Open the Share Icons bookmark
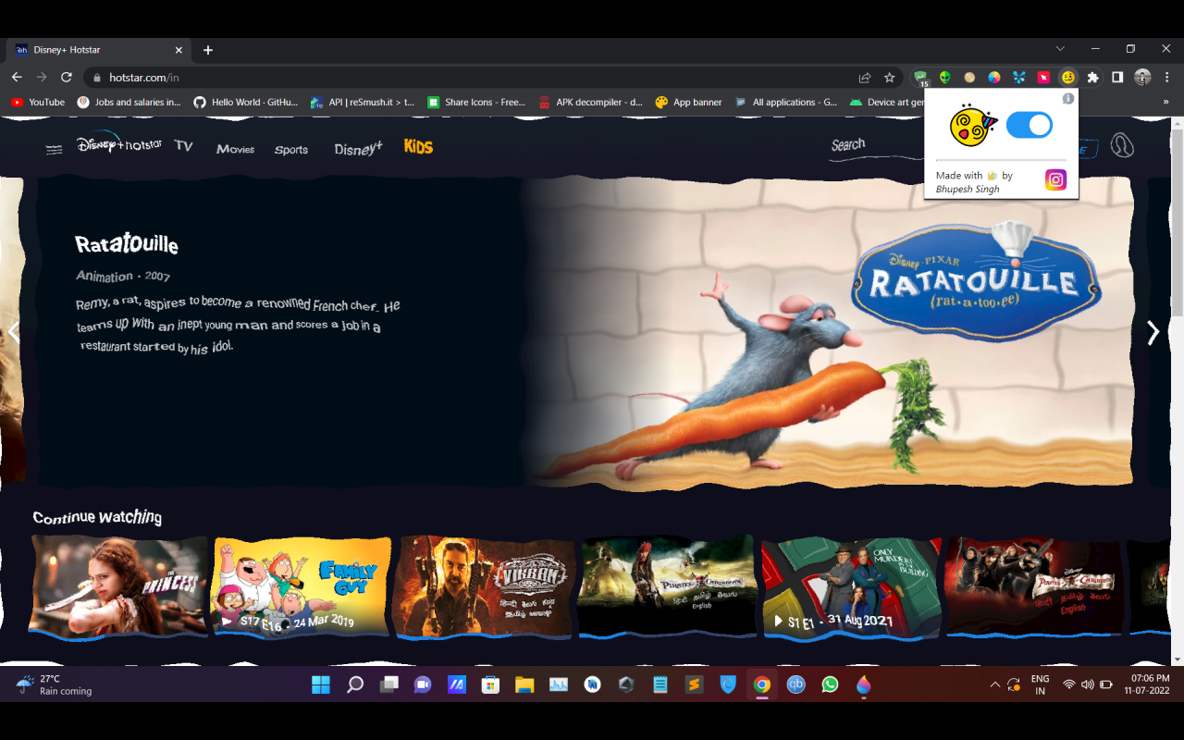The width and height of the screenshot is (1184, 740). click(x=476, y=103)
